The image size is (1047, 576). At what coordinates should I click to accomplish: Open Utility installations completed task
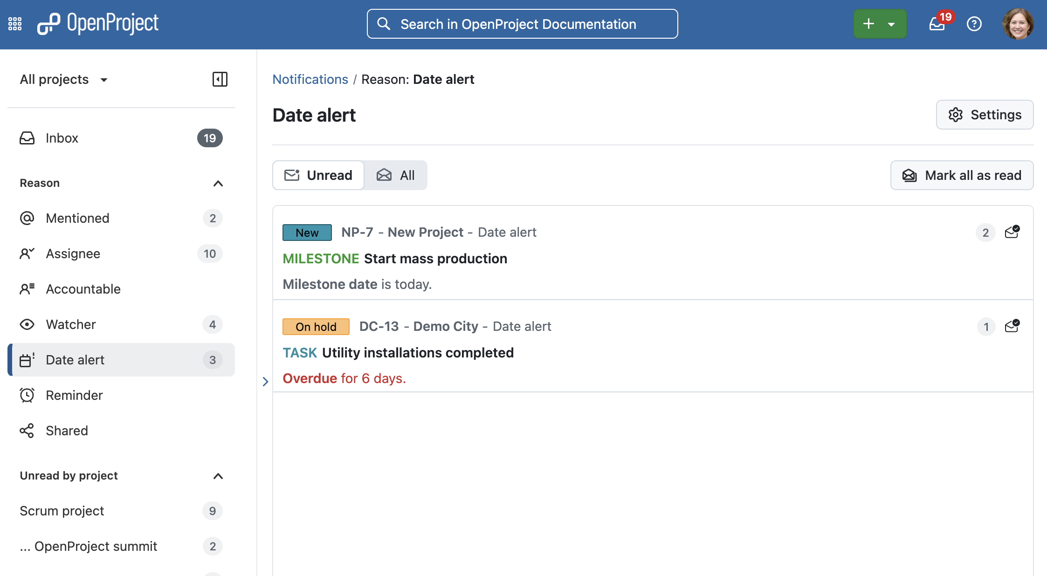click(418, 353)
